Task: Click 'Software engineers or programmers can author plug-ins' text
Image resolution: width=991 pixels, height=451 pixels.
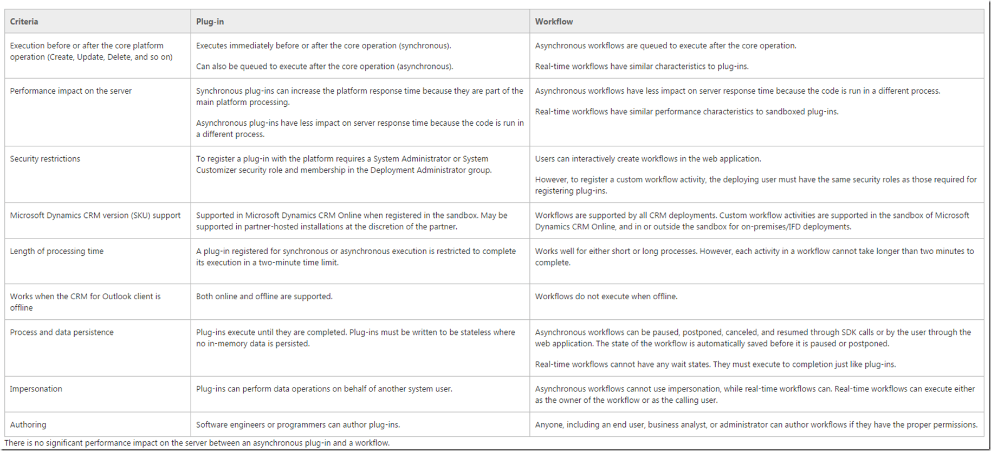Action: [298, 424]
